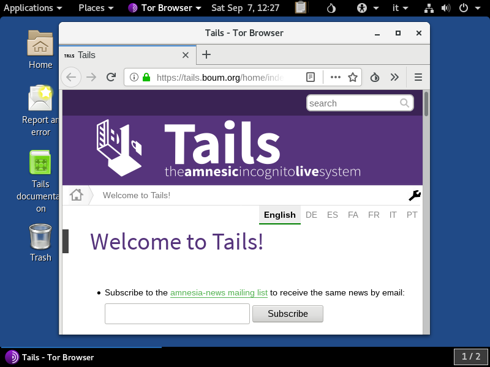The height and width of the screenshot is (367, 490).
Task: Open page actions three-dots menu
Action: click(335, 77)
